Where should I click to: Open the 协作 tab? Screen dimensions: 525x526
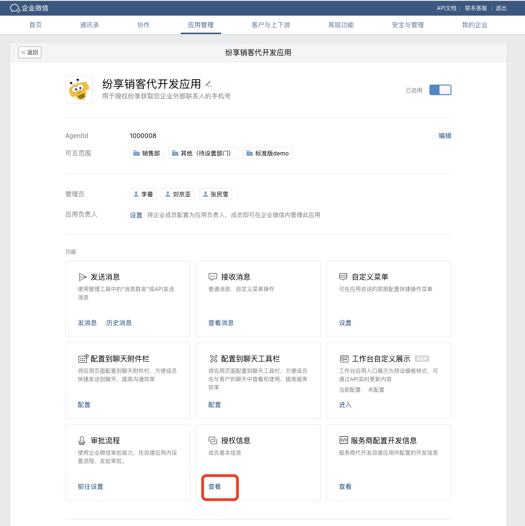pyautogui.click(x=143, y=25)
